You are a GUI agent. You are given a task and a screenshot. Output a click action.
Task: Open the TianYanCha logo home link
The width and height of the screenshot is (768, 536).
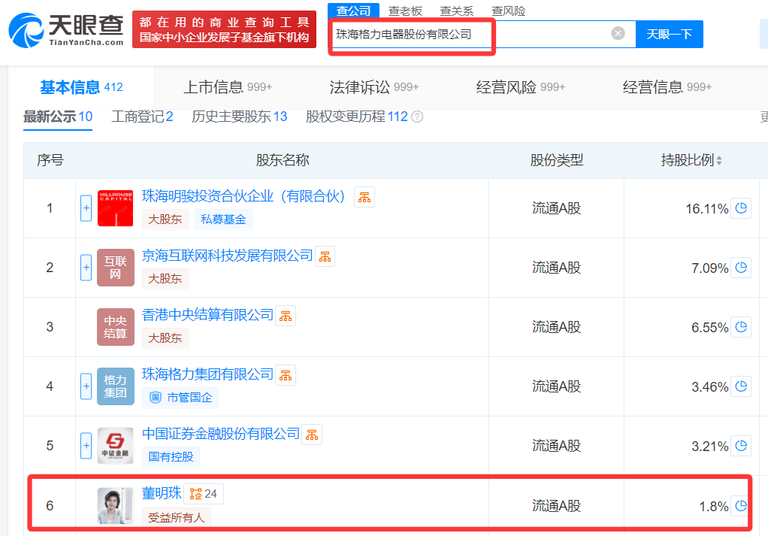click(x=66, y=30)
